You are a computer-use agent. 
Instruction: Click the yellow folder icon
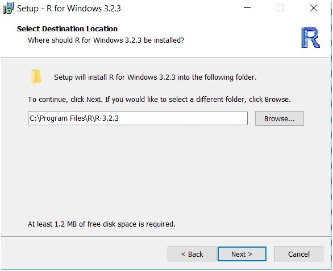[36, 77]
